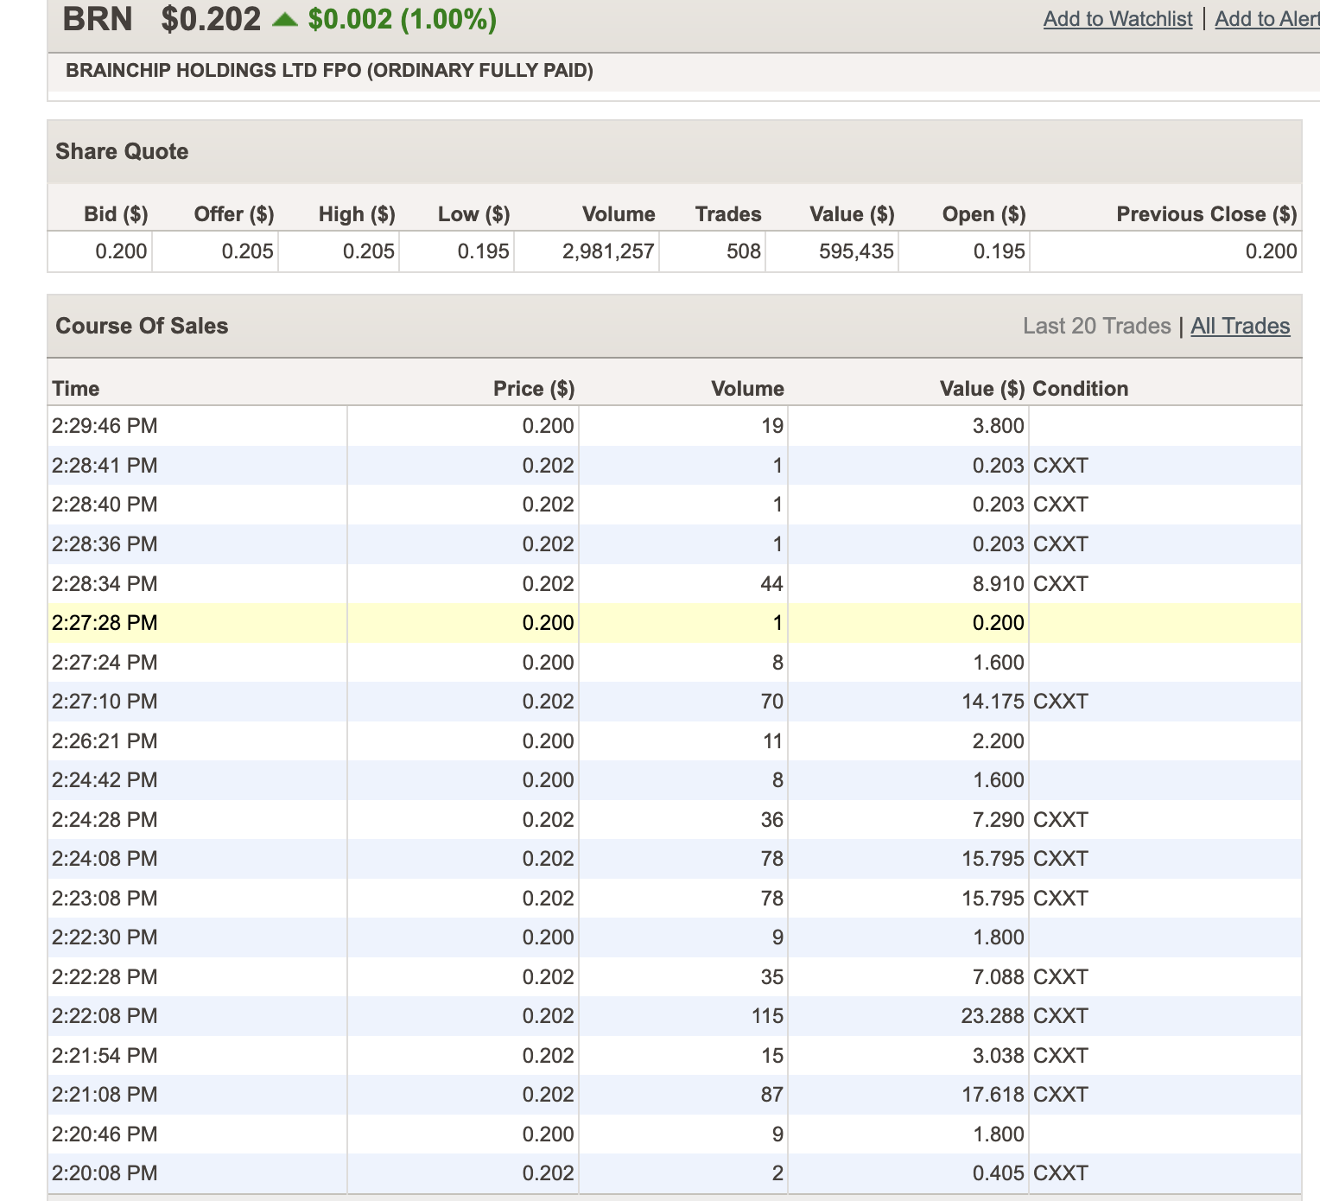Open the All Trades view

click(x=1240, y=326)
